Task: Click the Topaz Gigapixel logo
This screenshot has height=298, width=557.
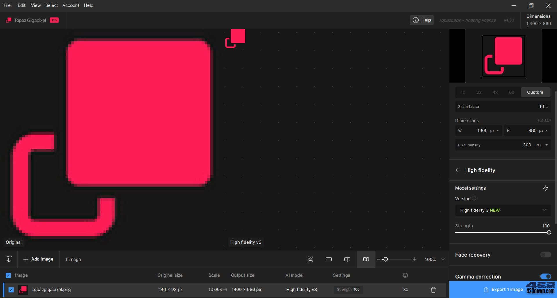Action: 26,20
